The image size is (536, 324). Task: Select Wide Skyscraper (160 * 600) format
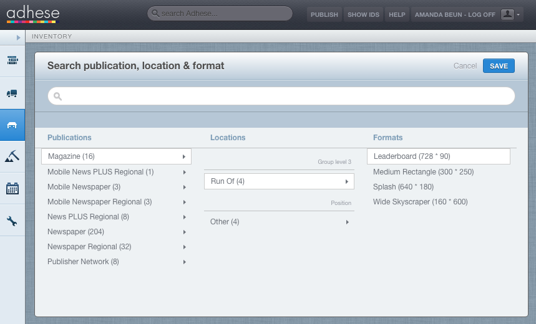tap(420, 202)
